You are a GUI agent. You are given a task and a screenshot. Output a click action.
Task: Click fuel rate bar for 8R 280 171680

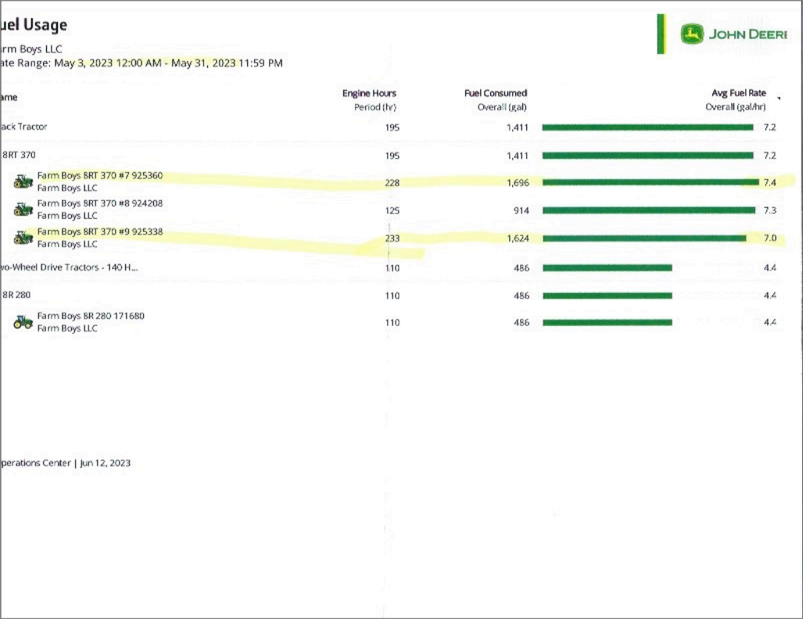[x=608, y=323]
